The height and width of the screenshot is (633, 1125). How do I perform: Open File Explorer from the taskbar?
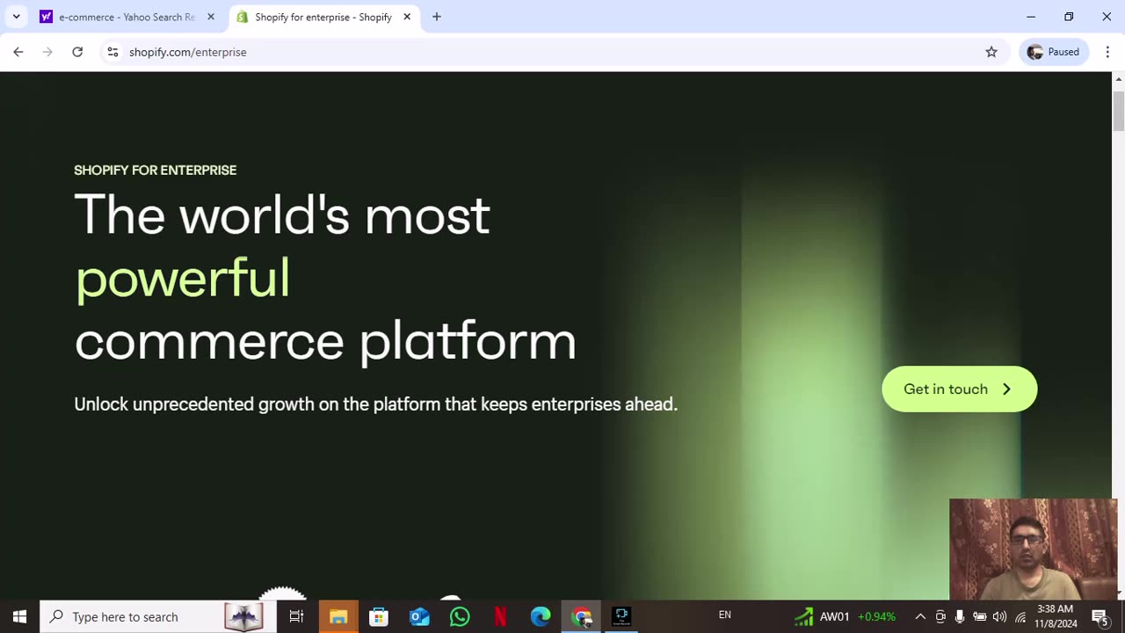click(x=338, y=616)
